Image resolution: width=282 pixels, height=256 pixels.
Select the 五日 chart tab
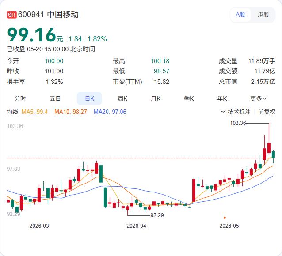pos(55,98)
